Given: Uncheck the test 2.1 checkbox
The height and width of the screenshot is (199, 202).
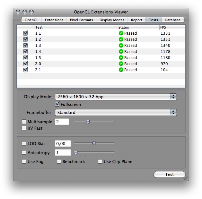Looking at the screenshot, I should click(25, 70).
